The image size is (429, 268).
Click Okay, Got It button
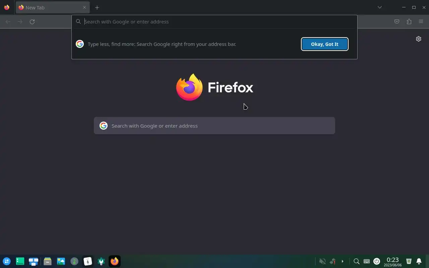[x=325, y=44]
